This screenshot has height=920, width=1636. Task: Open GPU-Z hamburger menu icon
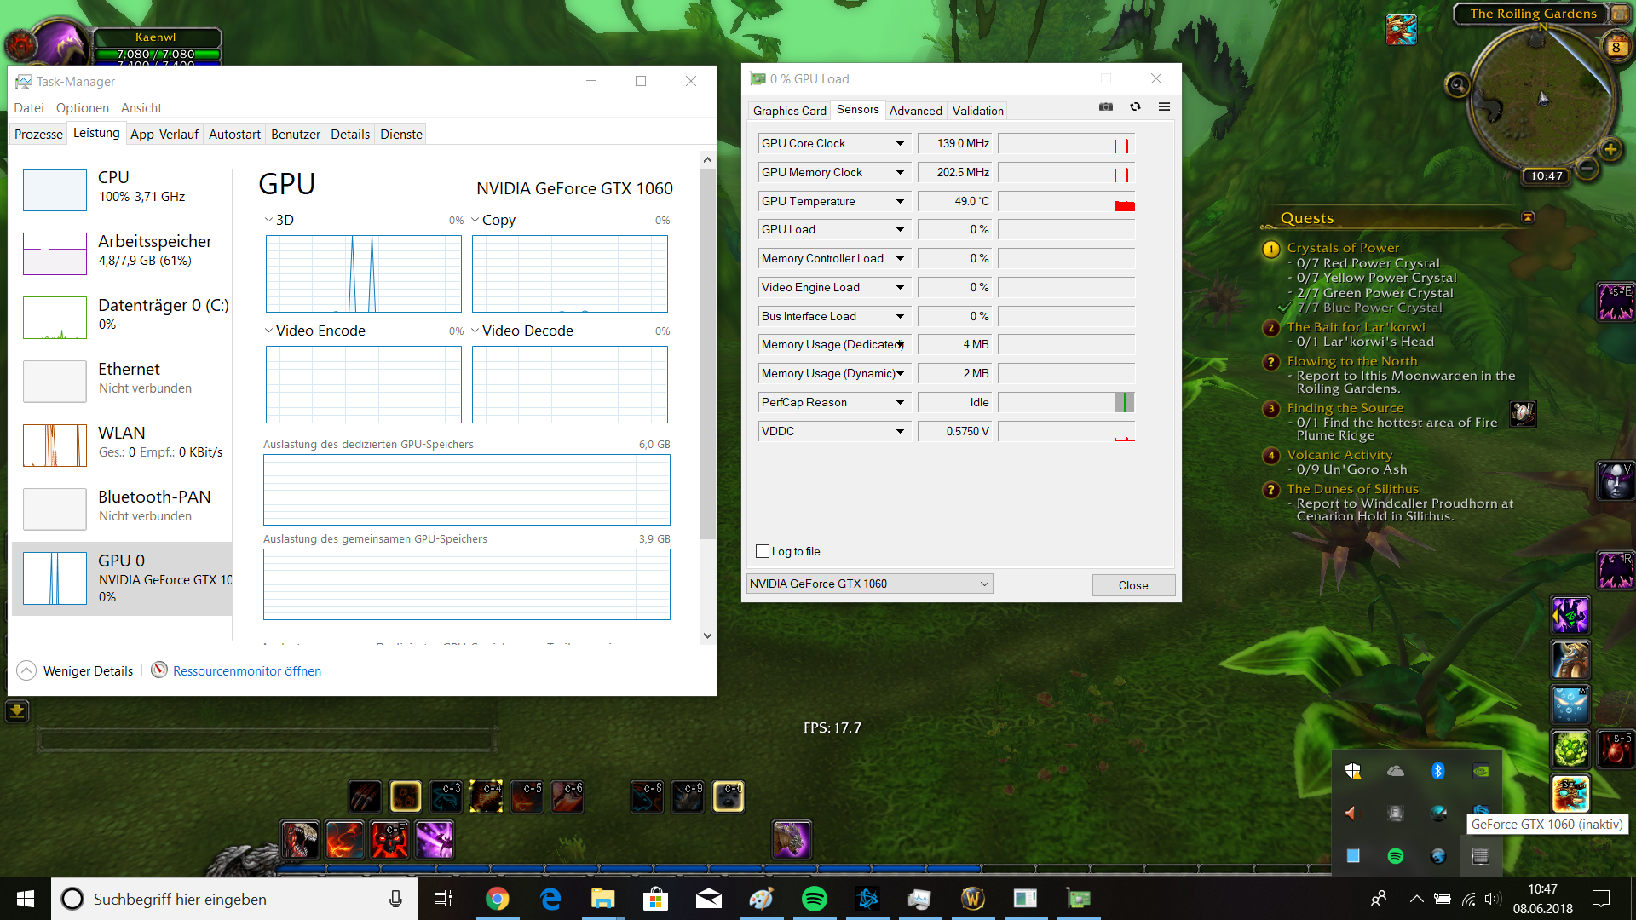coord(1164,107)
